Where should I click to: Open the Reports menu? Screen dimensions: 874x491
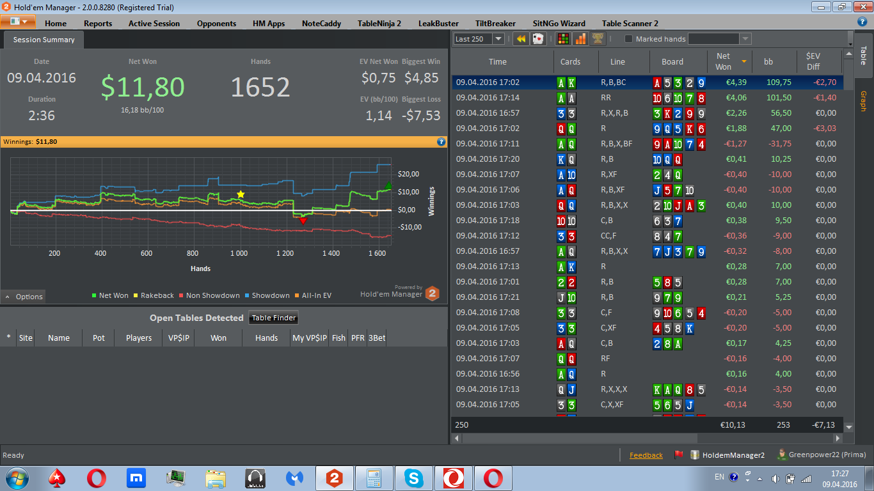coord(98,24)
